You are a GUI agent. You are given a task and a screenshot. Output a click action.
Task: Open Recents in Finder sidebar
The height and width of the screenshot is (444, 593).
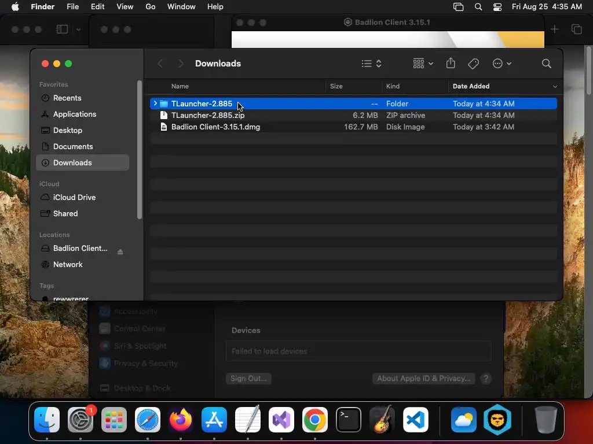click(82, 98)
